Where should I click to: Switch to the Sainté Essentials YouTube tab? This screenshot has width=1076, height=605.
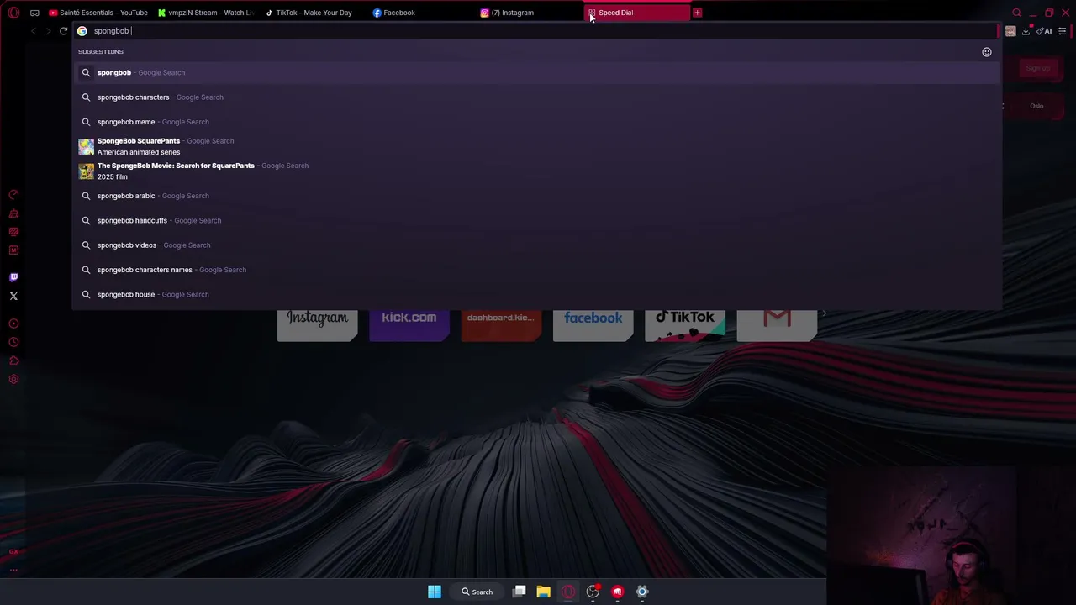pos(98,13)
